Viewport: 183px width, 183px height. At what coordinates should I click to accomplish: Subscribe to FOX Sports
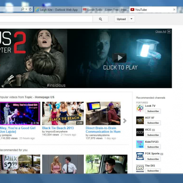(x=153, y=159)
